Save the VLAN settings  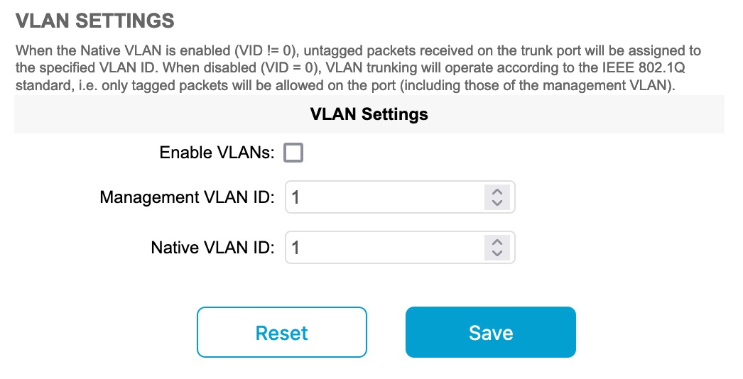click(490, 332)
